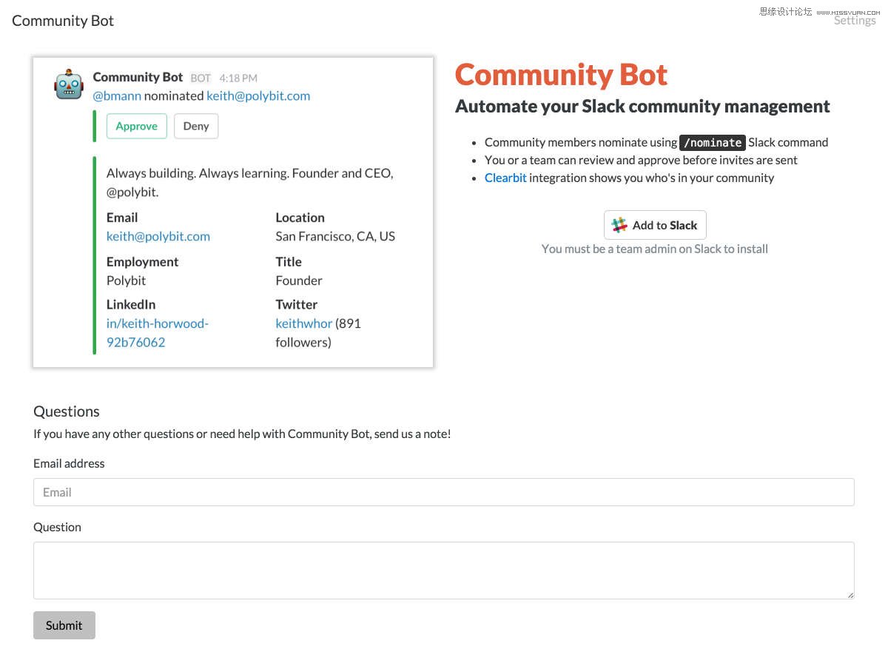Approve the nomination

click(x=136, y=126)
